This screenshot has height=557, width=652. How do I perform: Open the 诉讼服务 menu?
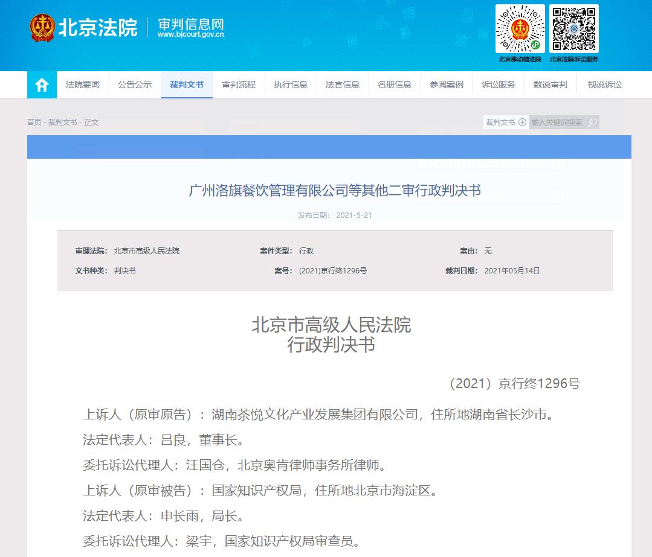pos(499,84)
